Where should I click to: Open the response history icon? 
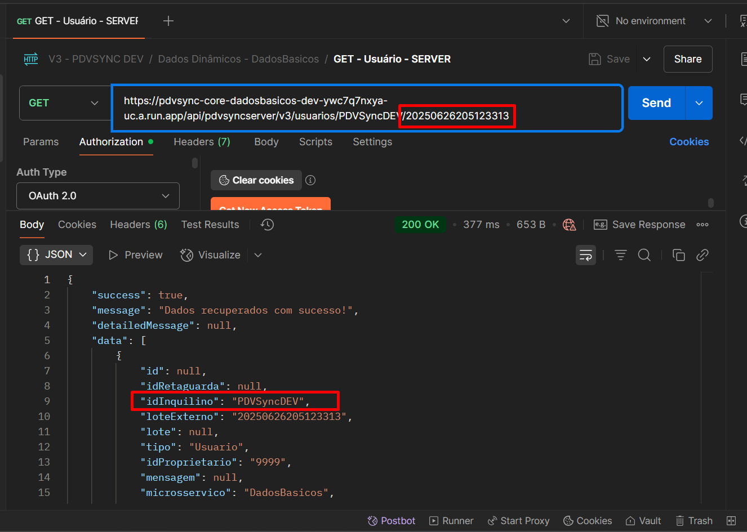[x=267, y=225]
